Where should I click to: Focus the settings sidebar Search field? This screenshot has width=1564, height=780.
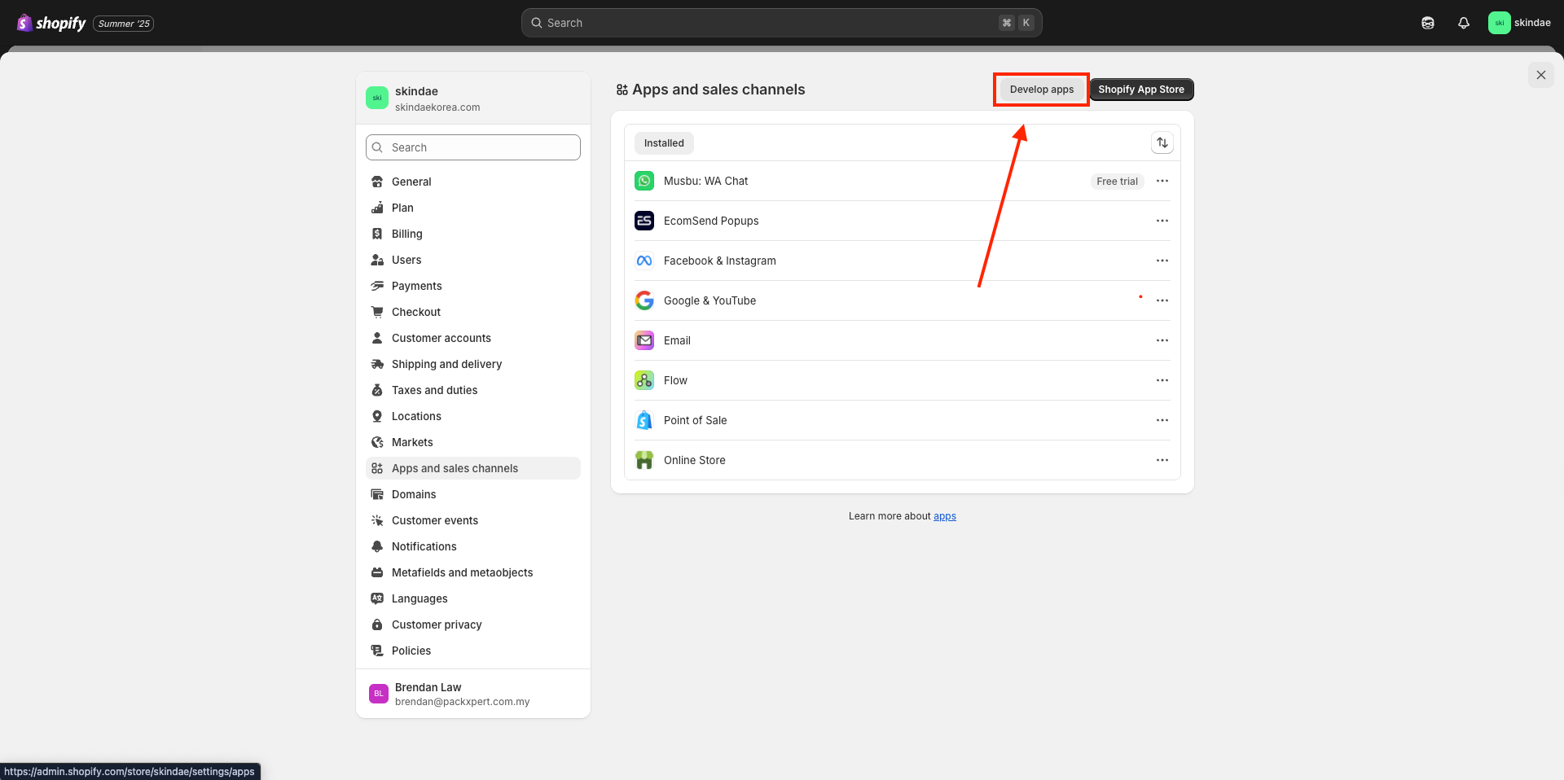coord(473,147)
